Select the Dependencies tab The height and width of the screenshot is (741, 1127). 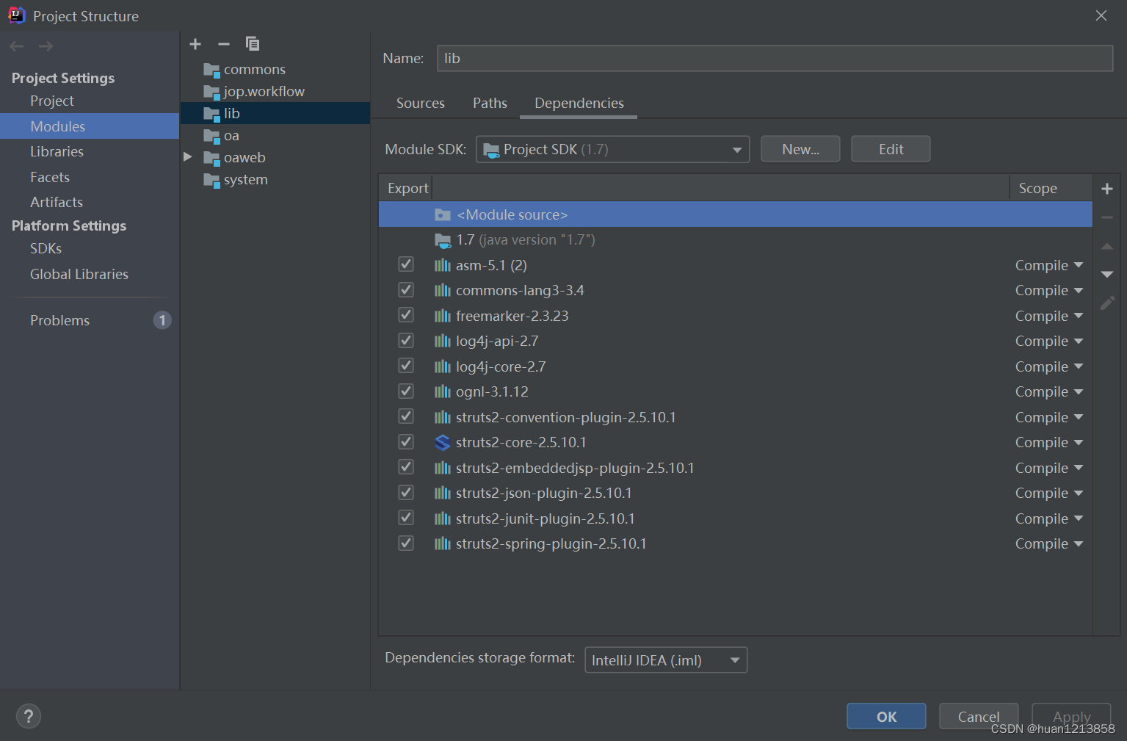tap(579, 103)
